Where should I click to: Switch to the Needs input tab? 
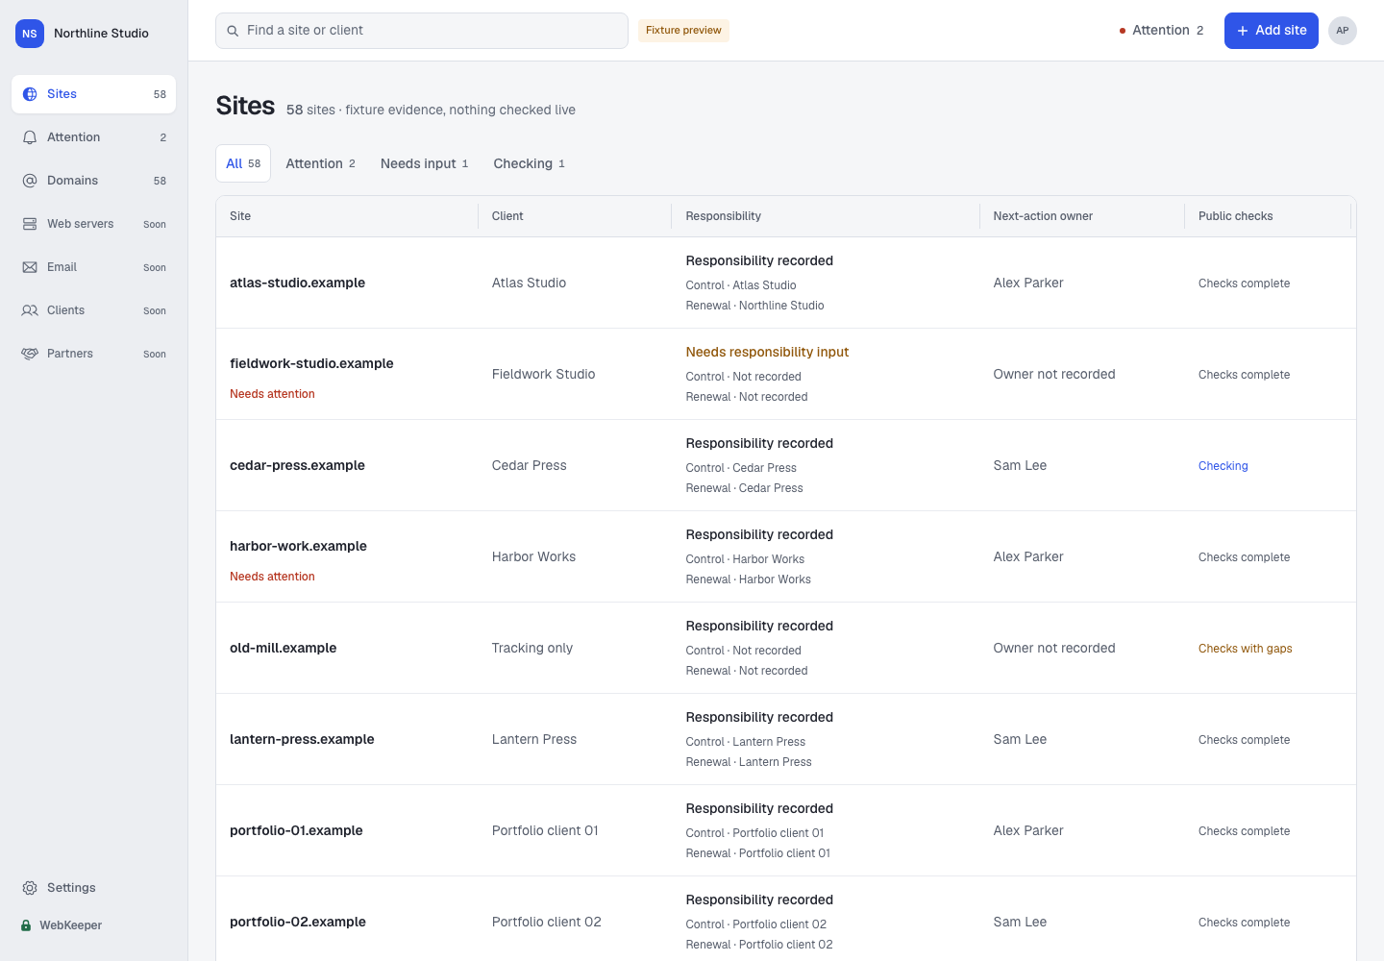424,163
